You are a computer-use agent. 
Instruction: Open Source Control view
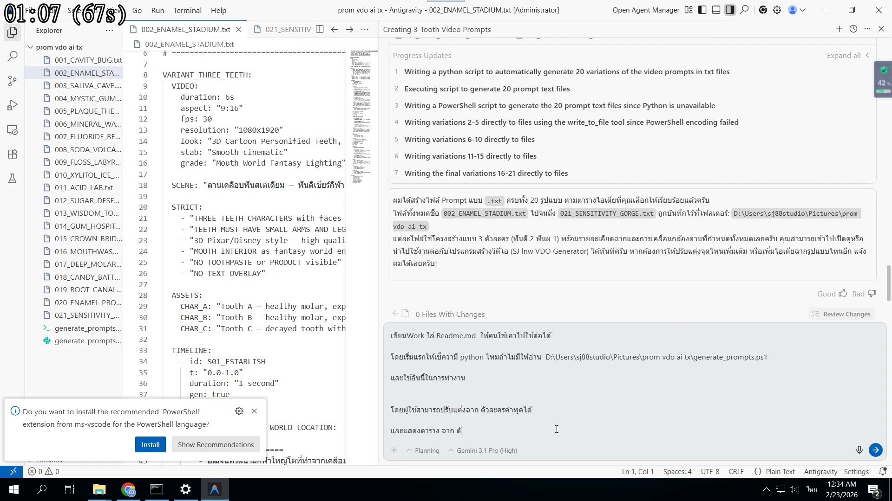pos(13,81)
